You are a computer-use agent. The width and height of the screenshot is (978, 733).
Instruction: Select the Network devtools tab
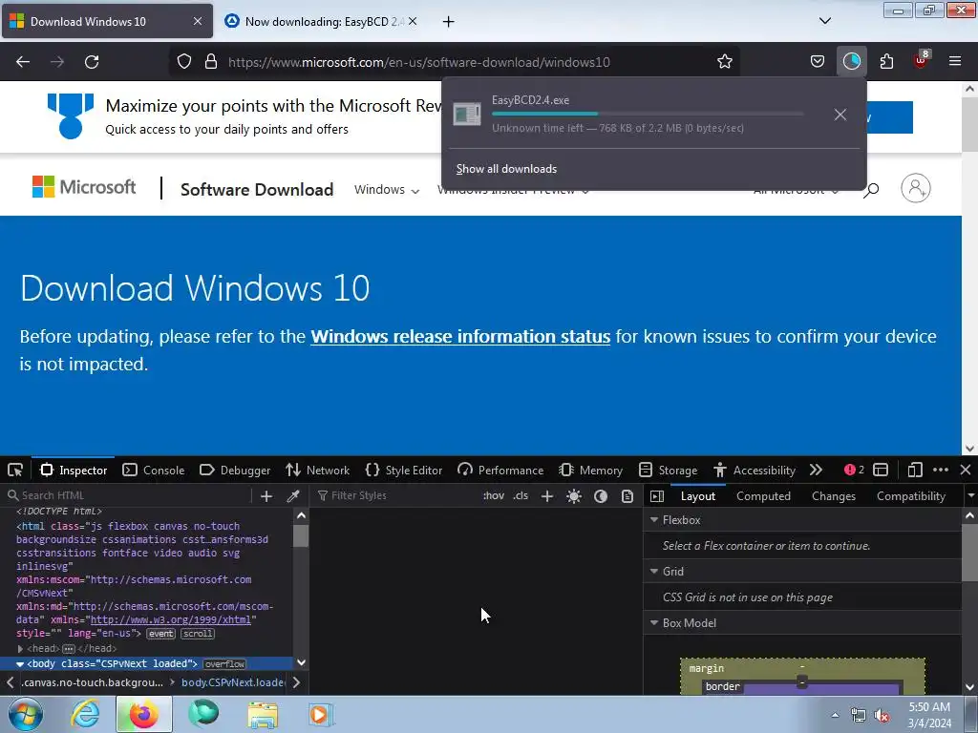317,470
